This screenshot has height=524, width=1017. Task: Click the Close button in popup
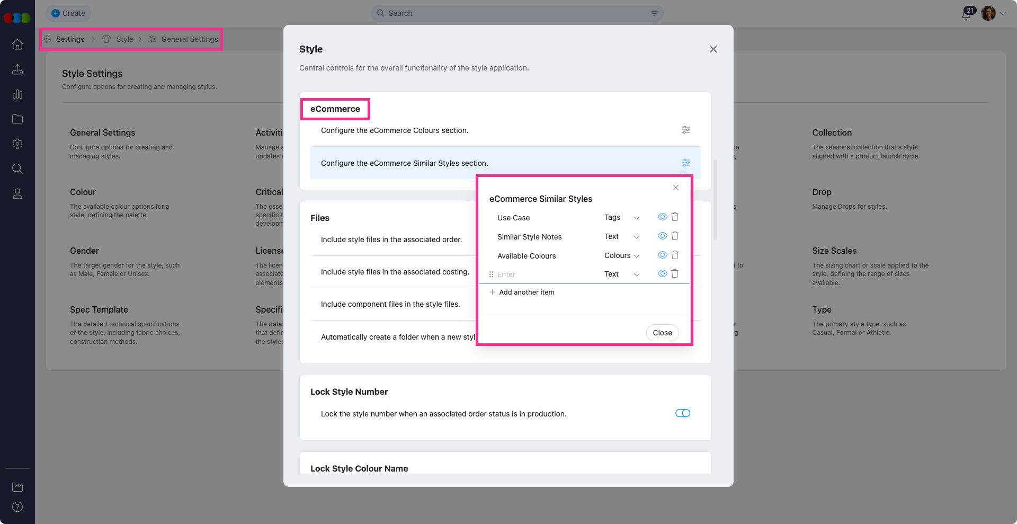pyautogui.click(x=662, y=333)
